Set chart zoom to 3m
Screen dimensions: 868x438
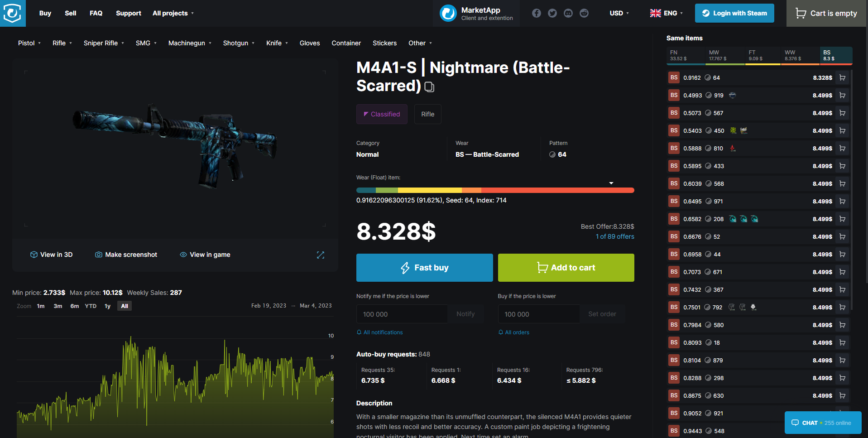pos(58,306)
